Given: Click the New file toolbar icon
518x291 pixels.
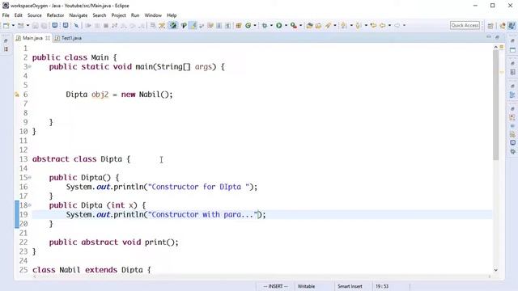Looking at the screenshot, I should [x=6, y=25].
